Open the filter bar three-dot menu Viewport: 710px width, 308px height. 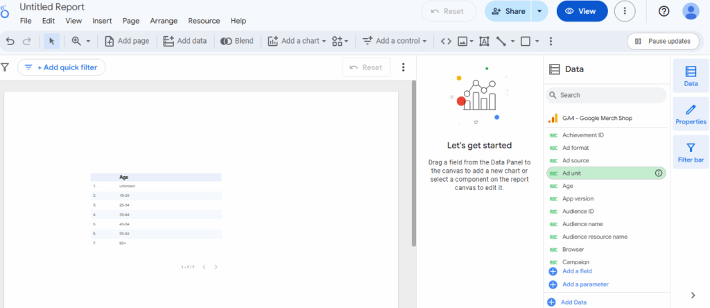pos(404,67)
